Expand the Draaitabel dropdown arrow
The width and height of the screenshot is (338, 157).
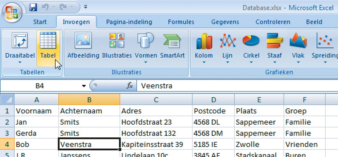(20, 62)
